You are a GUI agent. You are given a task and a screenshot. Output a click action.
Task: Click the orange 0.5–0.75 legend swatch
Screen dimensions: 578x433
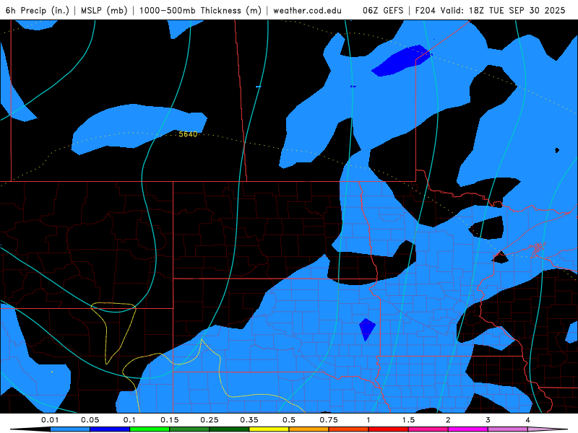pyautogui.click(x=309, y=429)
